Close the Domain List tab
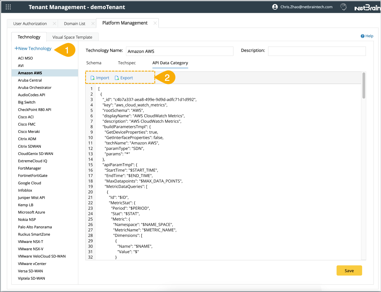This screenshot has width=381, height=292. (93, 23)
